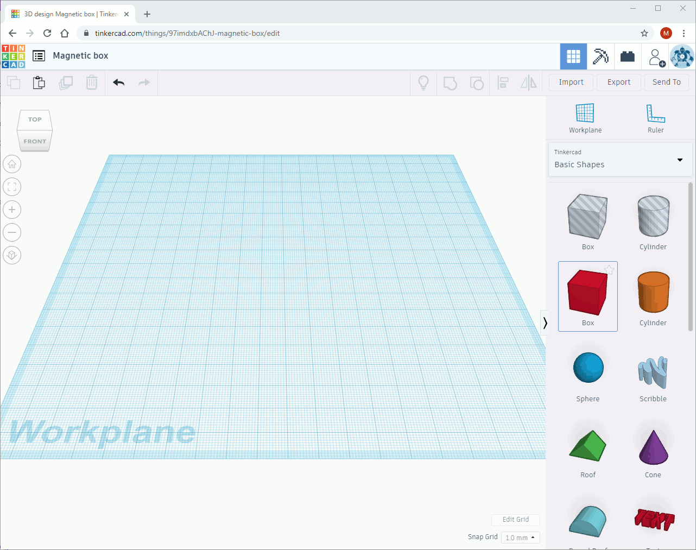Select the Ruler tool
Viewport: 696px width, 550px height.
[x=656, y=118]
